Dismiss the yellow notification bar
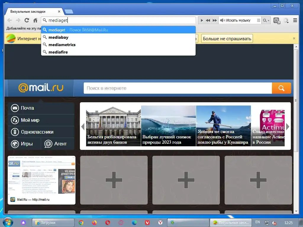This screenshot has height=227, width=303. pyautogui.click(x=294, y=38)
